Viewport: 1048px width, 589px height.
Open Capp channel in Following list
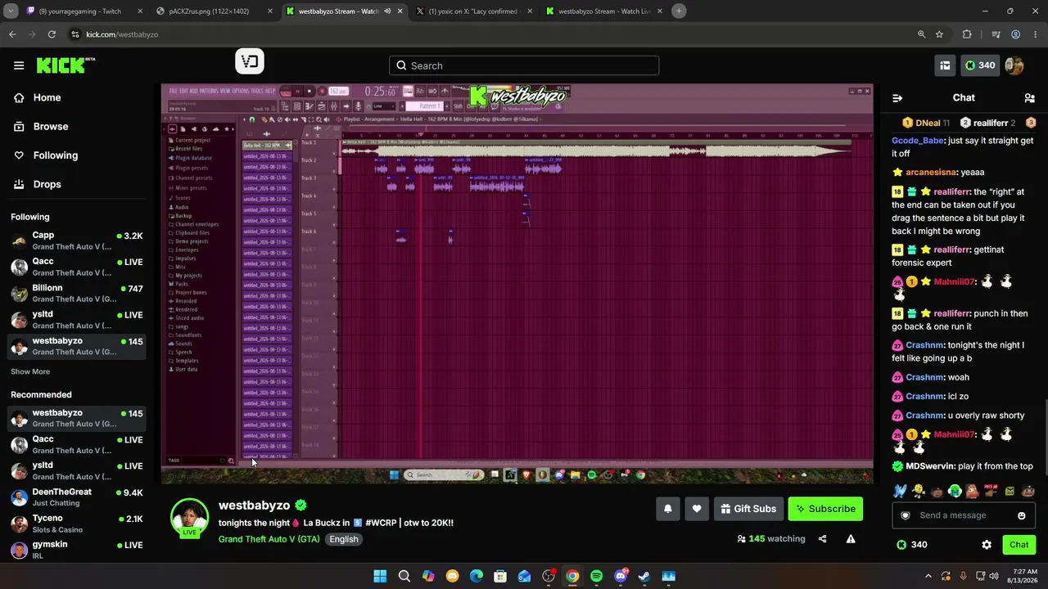[x=77, y=241]
